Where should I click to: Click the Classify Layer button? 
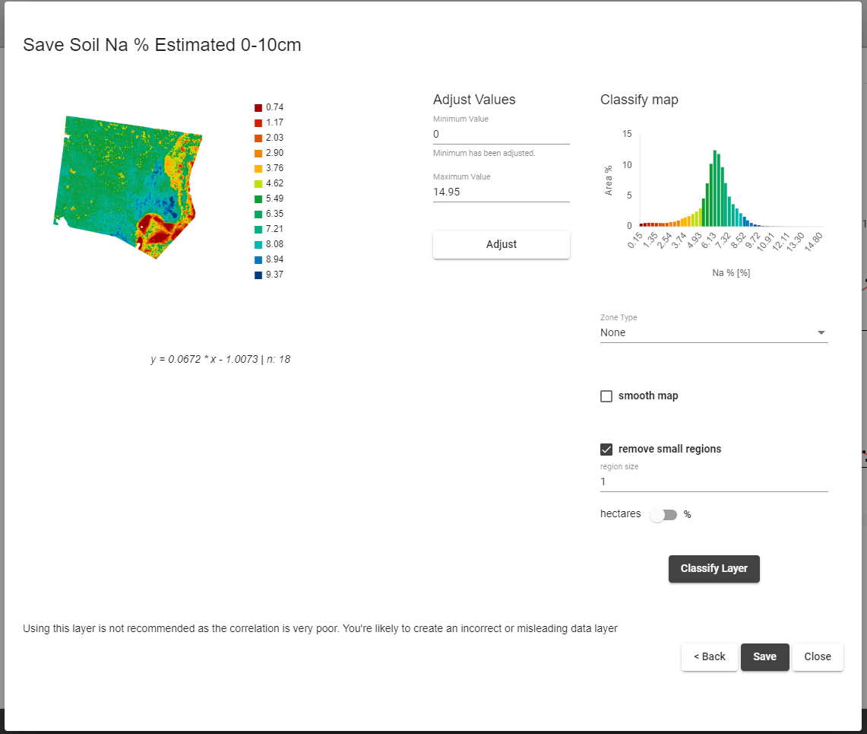click(714, 568)
